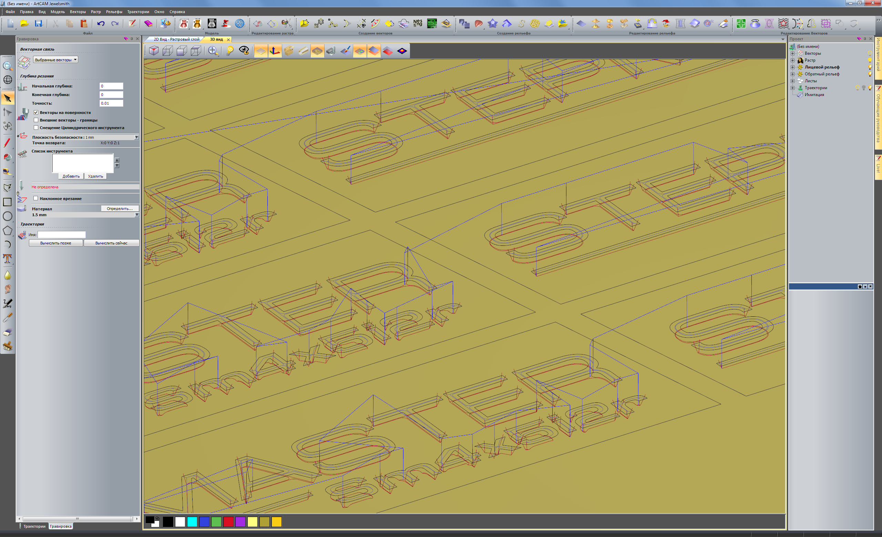The image size is (882, 537).
Task: Select the Text tool in left toolbar
Action: (x=7, y=259)
